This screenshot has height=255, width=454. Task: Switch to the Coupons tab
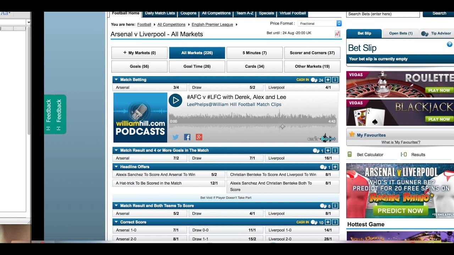(x=188, y=13)
